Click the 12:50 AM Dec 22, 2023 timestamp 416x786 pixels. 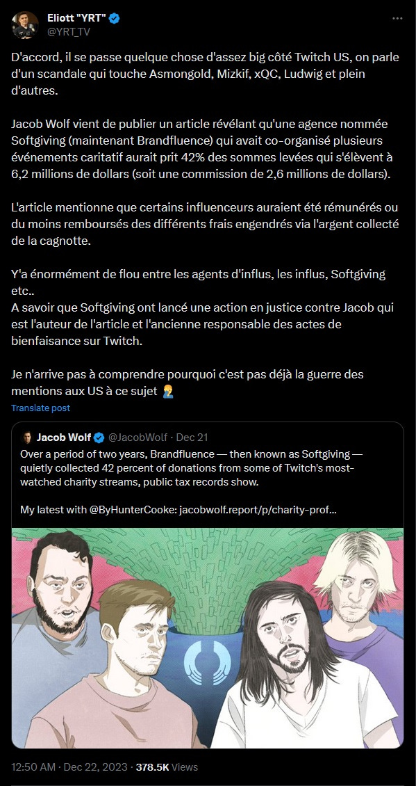(x=71, y=767)
